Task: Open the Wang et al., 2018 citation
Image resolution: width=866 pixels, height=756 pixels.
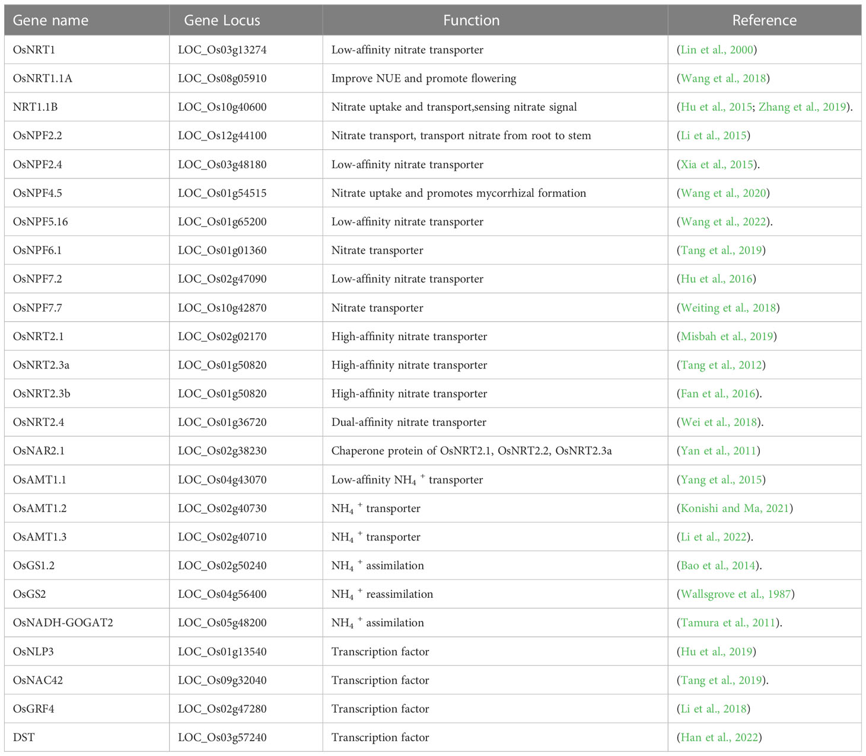Action: click(723, 78)
